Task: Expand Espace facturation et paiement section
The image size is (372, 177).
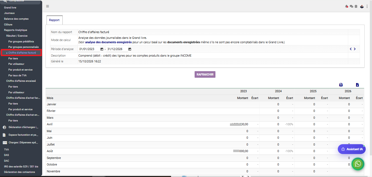Action: [23, 135]
